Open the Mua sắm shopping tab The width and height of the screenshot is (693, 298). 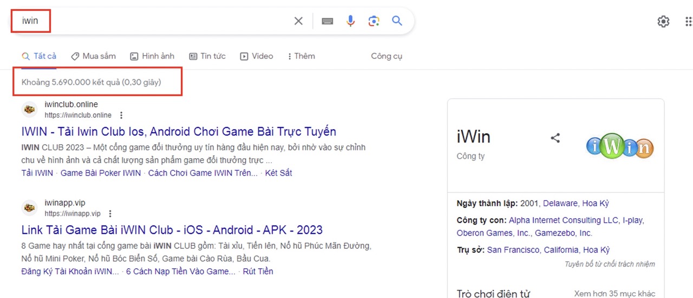click(x=94, y=56)
